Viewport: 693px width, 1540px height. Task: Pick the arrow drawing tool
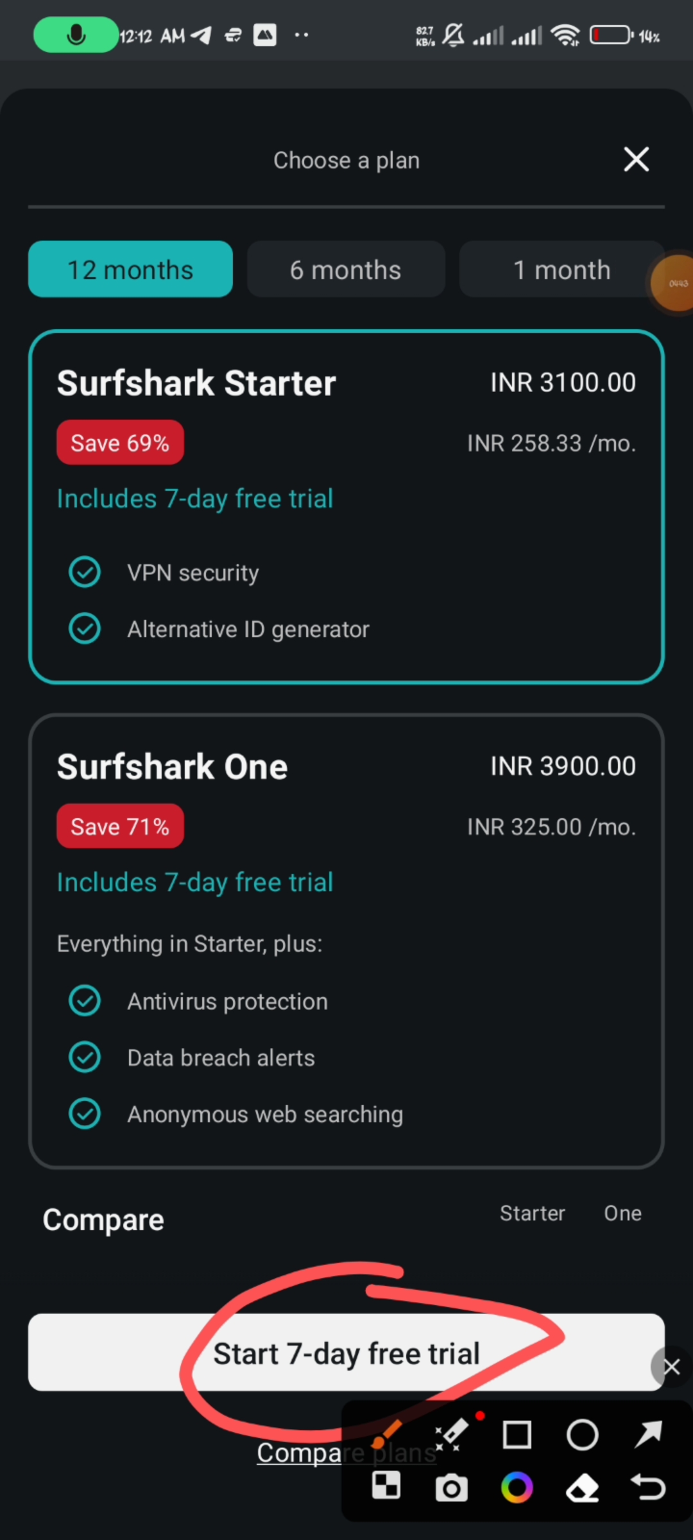[648, 1435]
